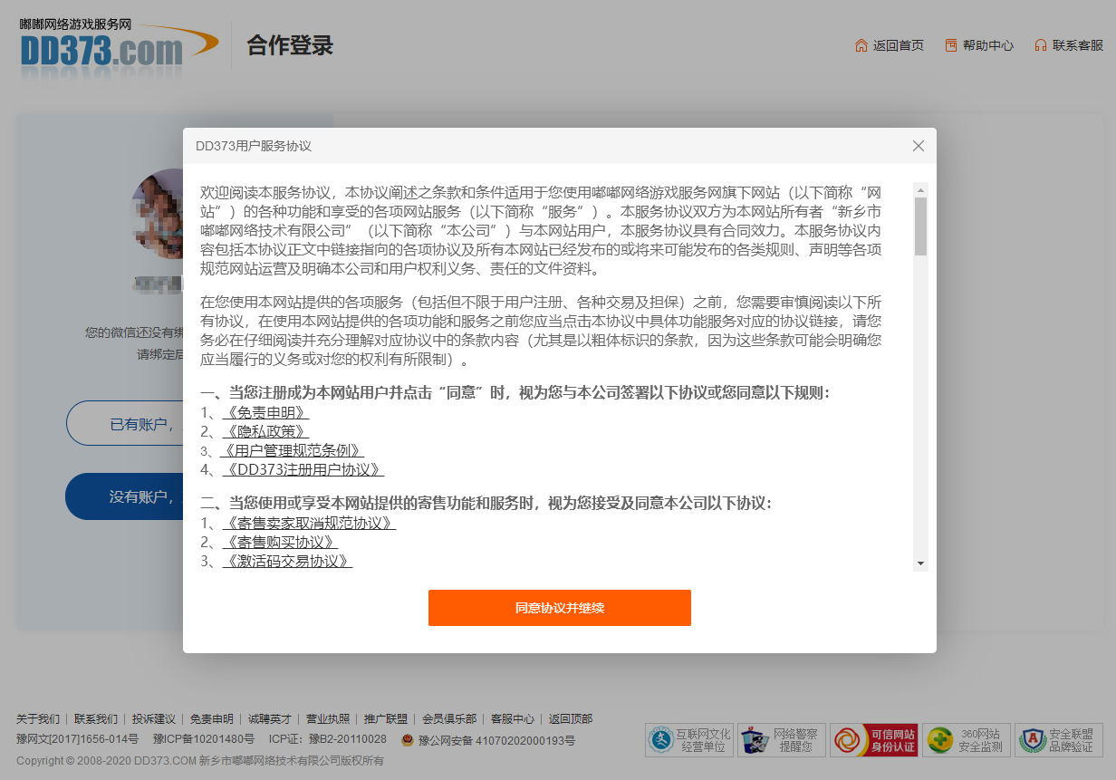The width and height of the screenshot is (1116, 780).
Task: Open the 安全联盟品牌验证 badge
Action: [1058, 740]
